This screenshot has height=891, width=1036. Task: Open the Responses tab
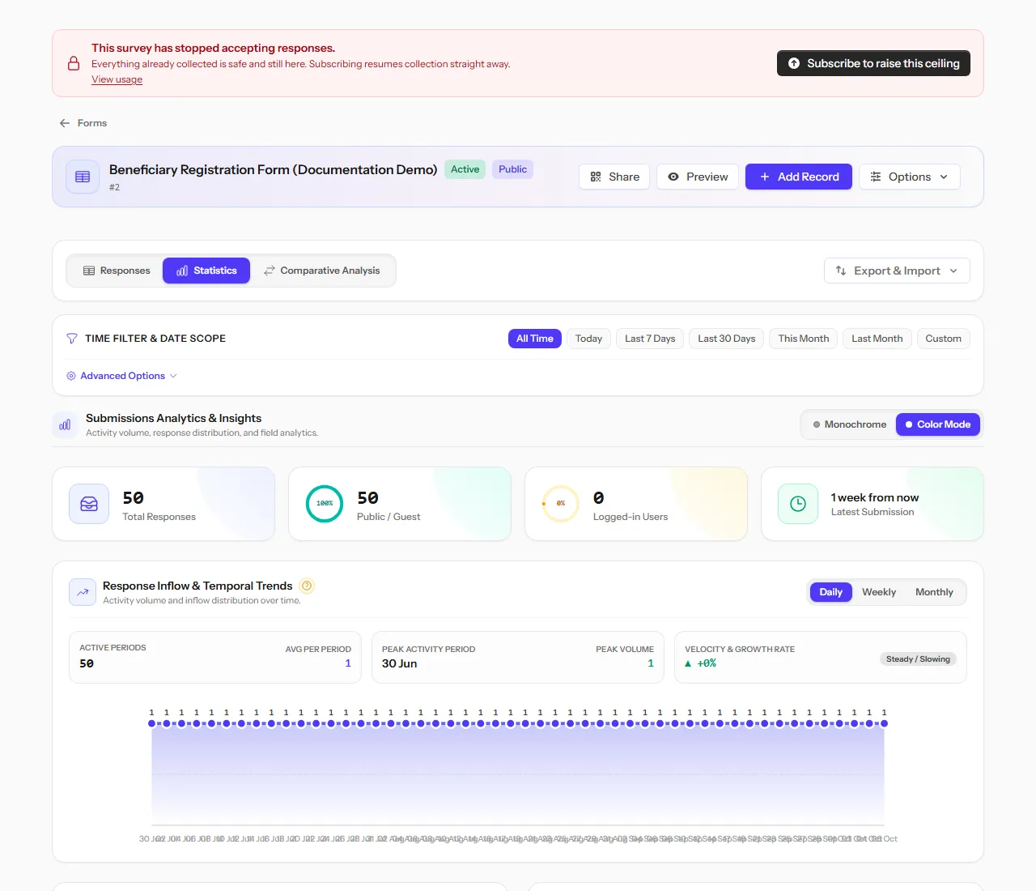117,271
